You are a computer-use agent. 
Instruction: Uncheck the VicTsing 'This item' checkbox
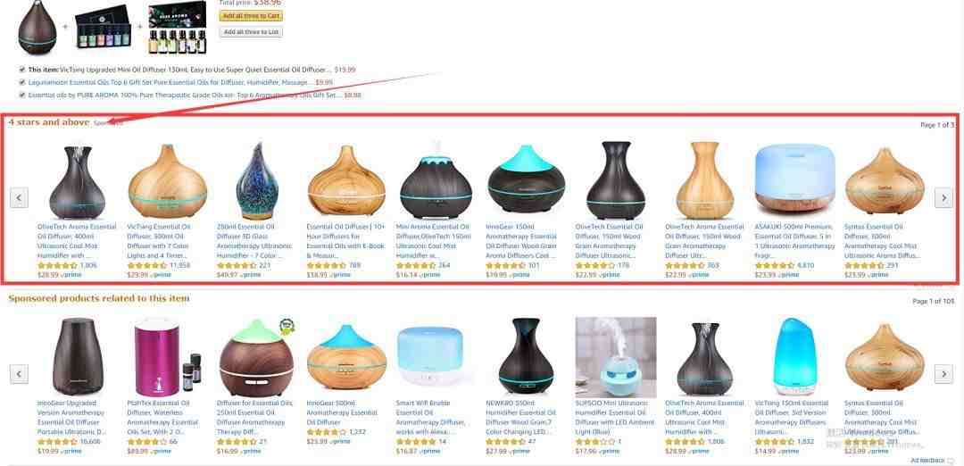pyautogui.click(x=22, y=70)
